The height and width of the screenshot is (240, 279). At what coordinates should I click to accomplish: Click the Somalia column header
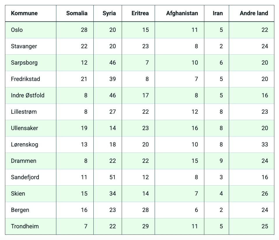coord(77,13)
